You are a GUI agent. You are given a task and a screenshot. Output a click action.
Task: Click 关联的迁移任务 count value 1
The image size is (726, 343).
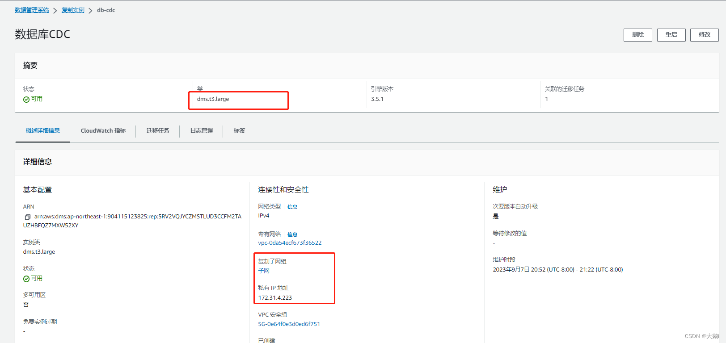(x=546, y=99)
